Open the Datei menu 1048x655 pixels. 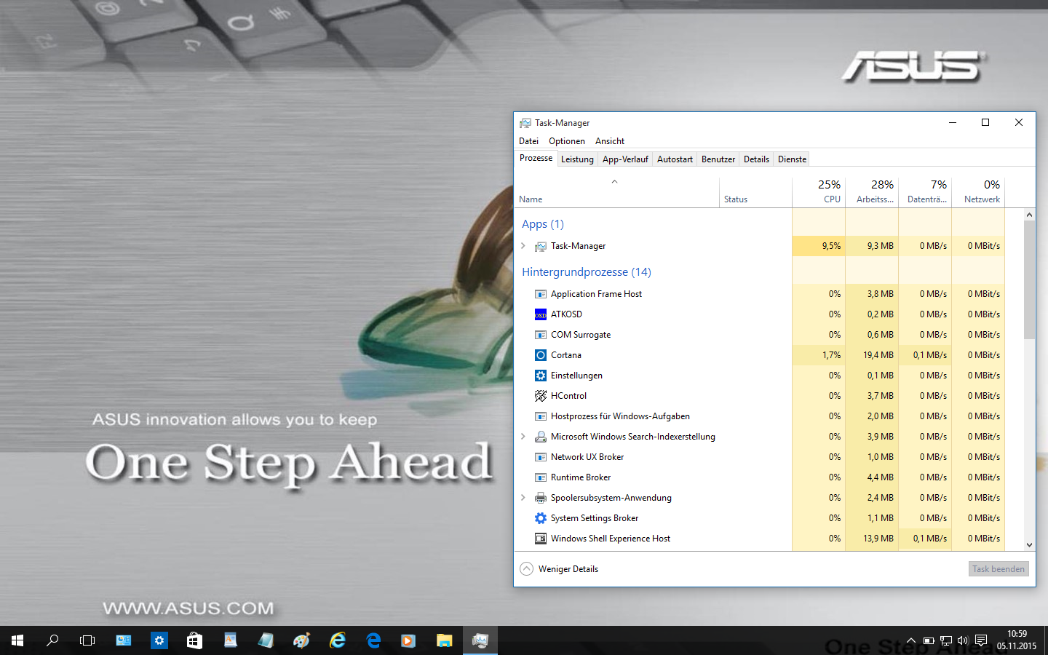click(529, 141)
